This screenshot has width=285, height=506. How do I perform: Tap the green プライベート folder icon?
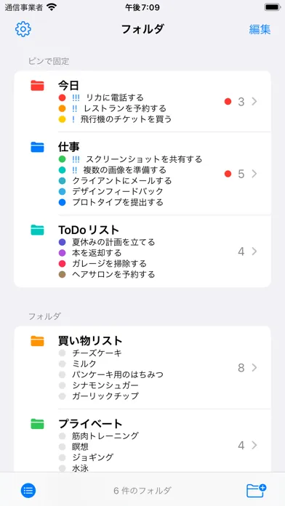(37, 423)
